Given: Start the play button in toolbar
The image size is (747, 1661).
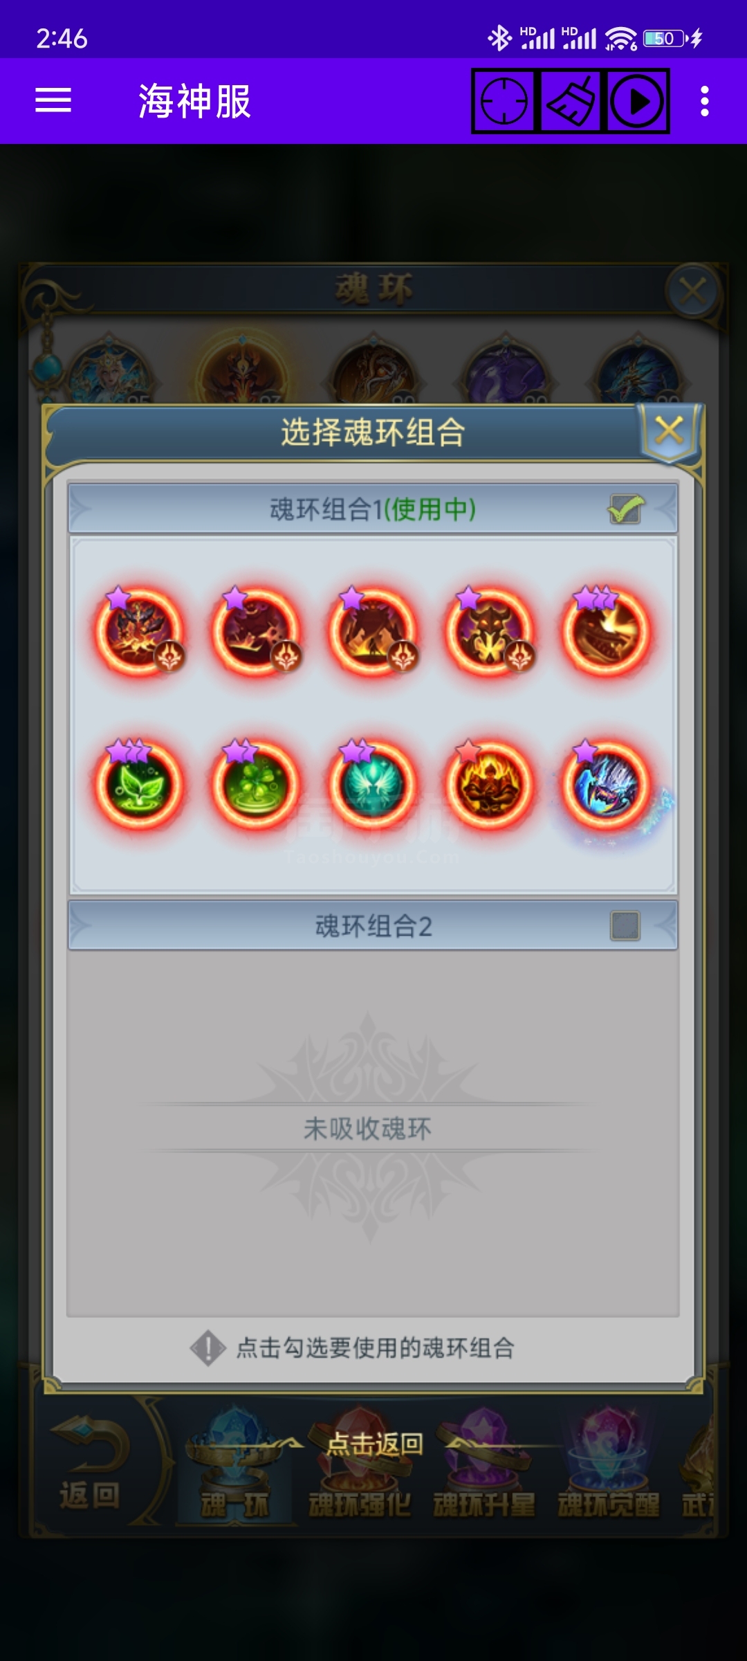Looking at the screenshot, I should coord(638,101).
